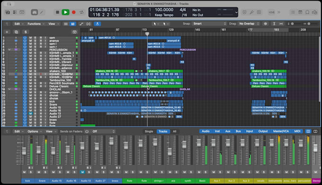Open the Smart Controls button
The image size is (322, 185).
pyautogui.click(x=15, y=12)
